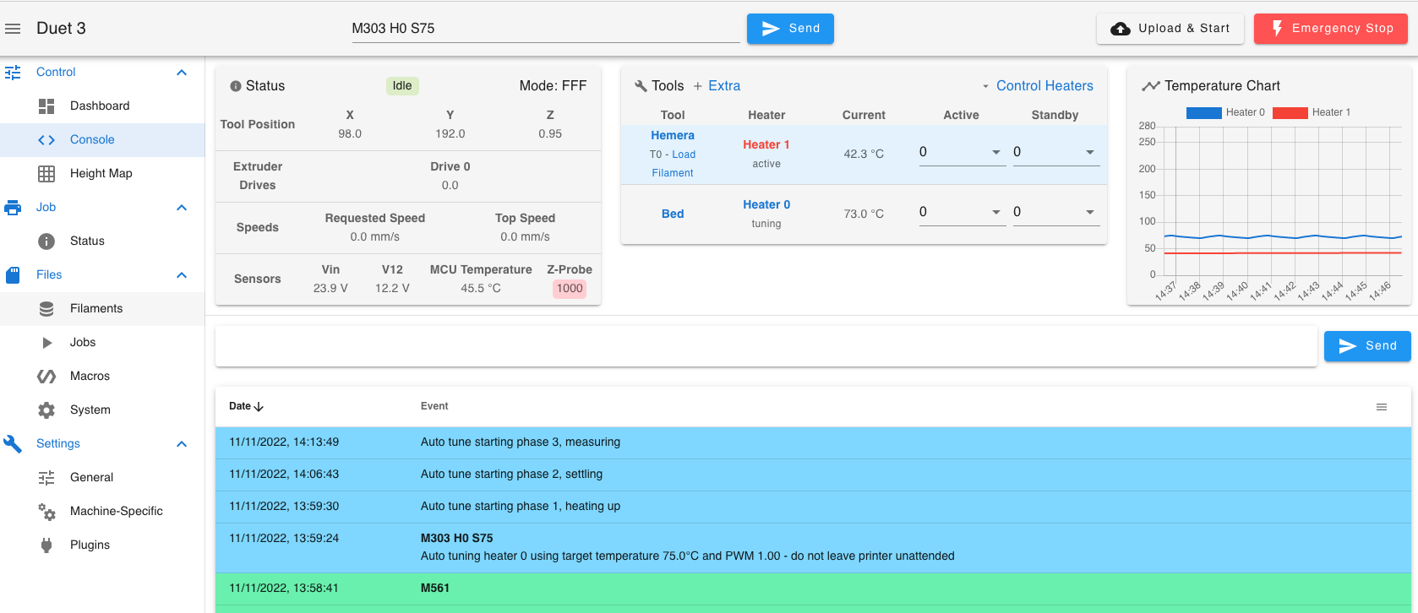Click the System gear icon
The width and height of the screenshot is (1418, 613).
click(x=46, y=410)
